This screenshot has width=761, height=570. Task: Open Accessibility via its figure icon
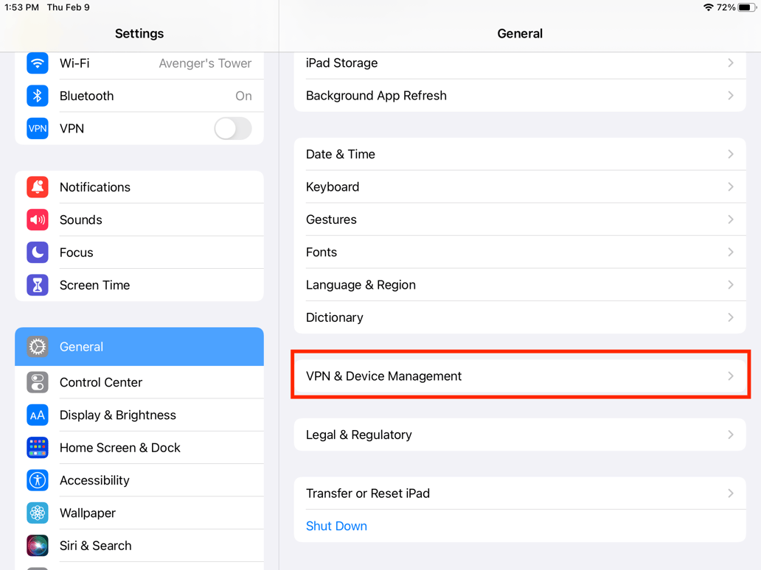pos(38,480)
